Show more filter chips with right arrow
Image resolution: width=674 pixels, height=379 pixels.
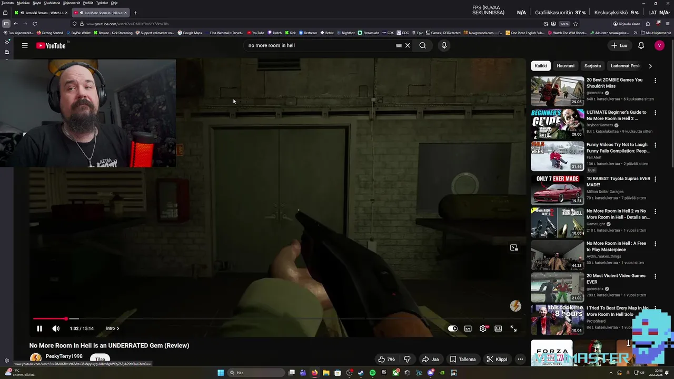point(650,66)
